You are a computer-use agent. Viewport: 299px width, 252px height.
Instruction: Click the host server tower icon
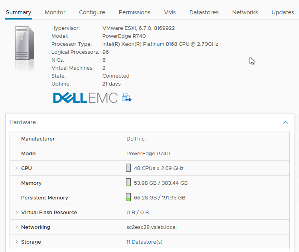click(25, 48)
